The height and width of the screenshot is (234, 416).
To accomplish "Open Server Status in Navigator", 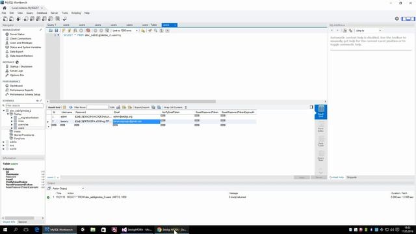I will coord(18,34).
